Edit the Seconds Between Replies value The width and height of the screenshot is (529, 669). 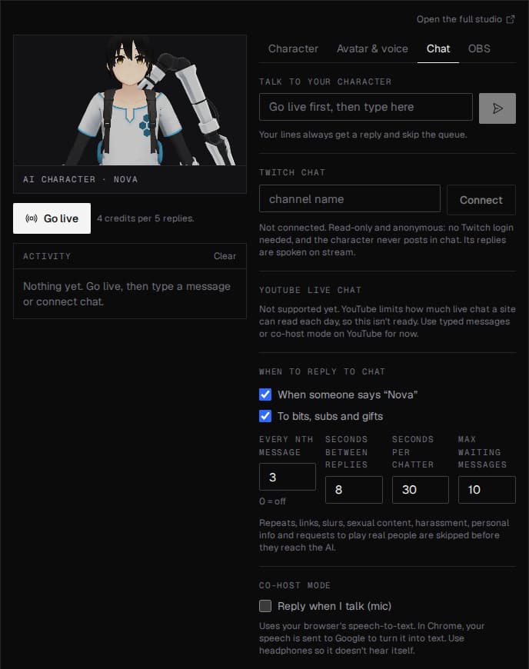coord(354,490)
